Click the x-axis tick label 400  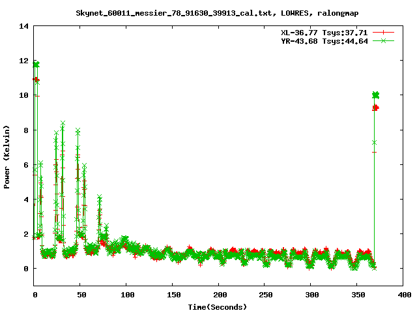click(x=405, y=295)
